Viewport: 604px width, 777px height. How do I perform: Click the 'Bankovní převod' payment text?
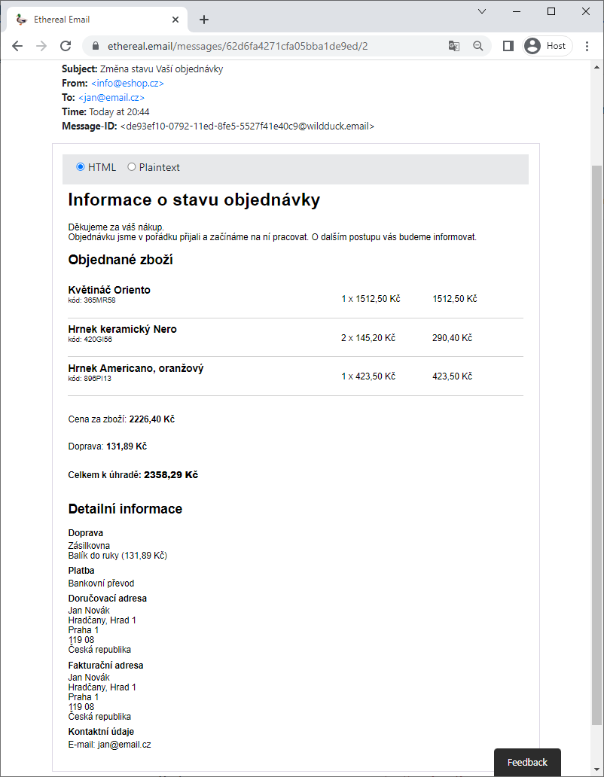(x=101, y=584)
